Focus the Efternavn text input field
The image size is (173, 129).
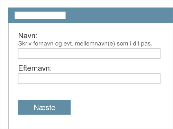tap(89, 79)
